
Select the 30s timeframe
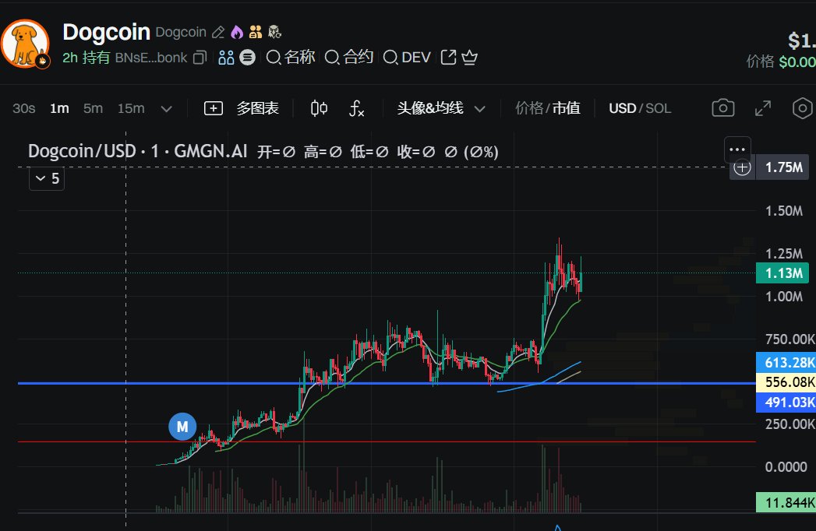coord(24,108)
